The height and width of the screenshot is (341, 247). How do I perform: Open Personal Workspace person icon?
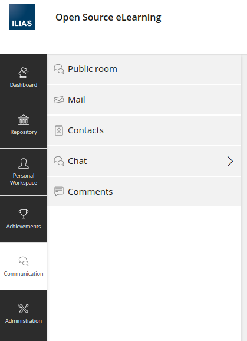pyautogui.click(x=24, y=163)
